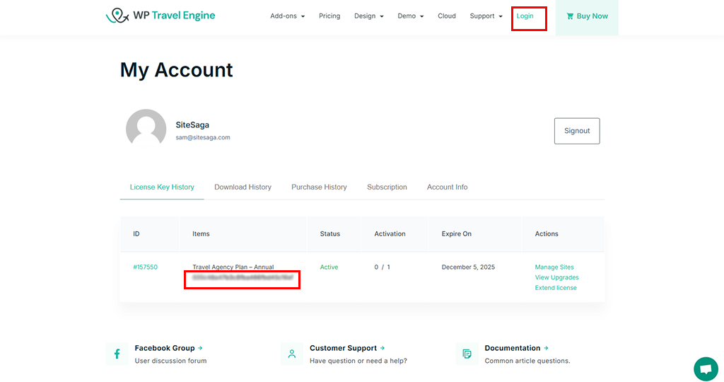Click the Manage Sites action link
The image size is (724, 382).
pyautogui.click(x=554, y=267)
